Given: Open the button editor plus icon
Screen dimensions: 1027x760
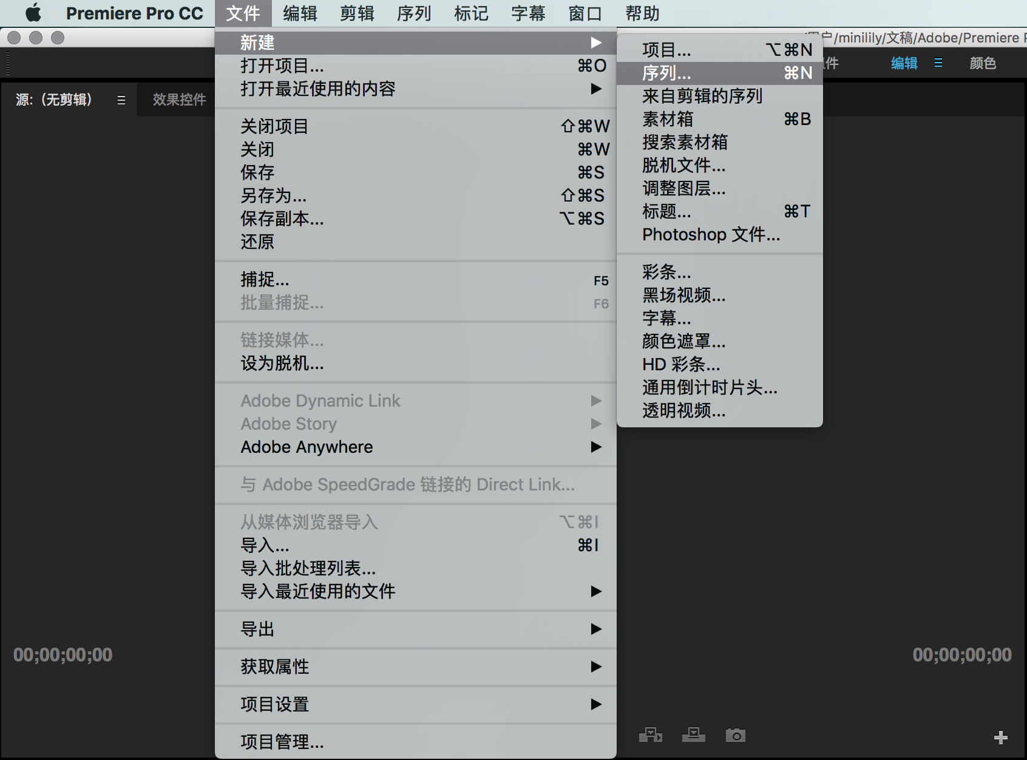Looking at the screenshot, I should click(1001, 738).
